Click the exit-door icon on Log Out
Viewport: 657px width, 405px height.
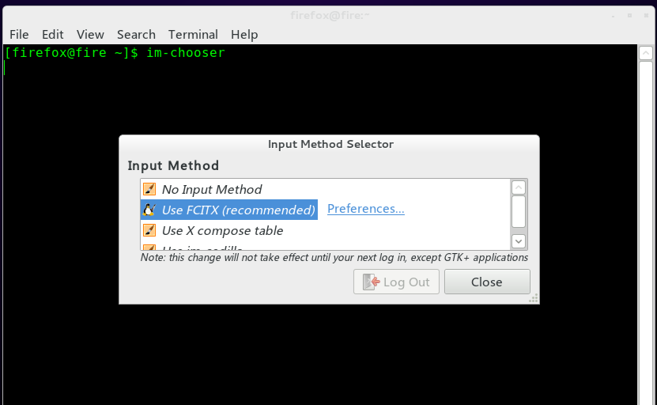click(371, 282)
